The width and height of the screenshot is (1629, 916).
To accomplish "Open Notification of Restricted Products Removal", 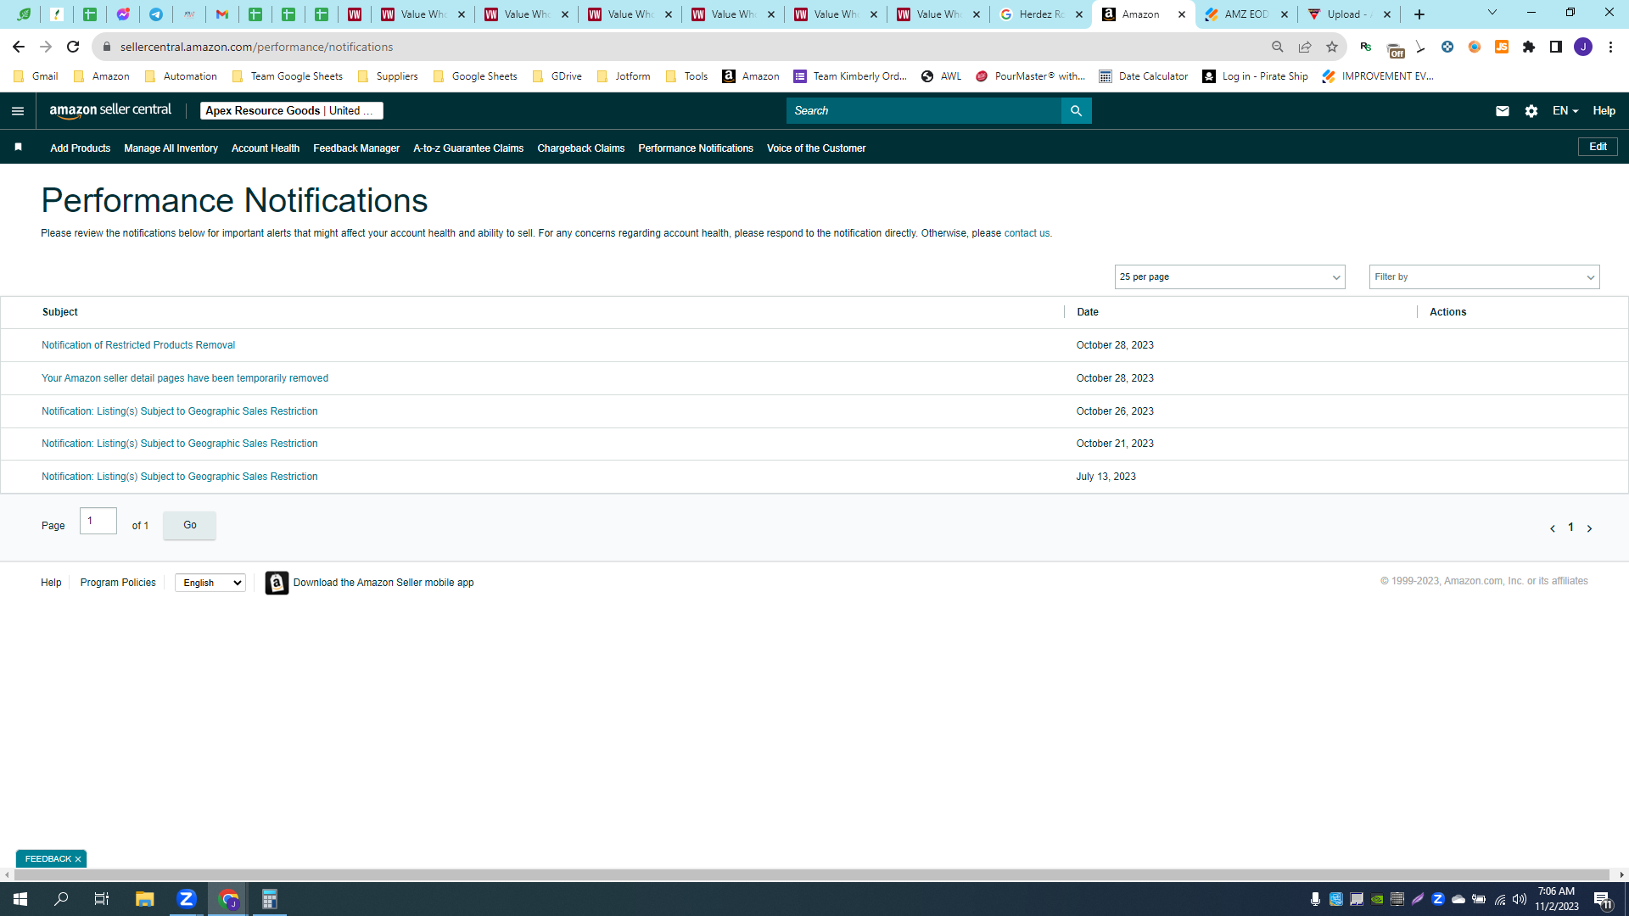I will click(x=138, y=345).
